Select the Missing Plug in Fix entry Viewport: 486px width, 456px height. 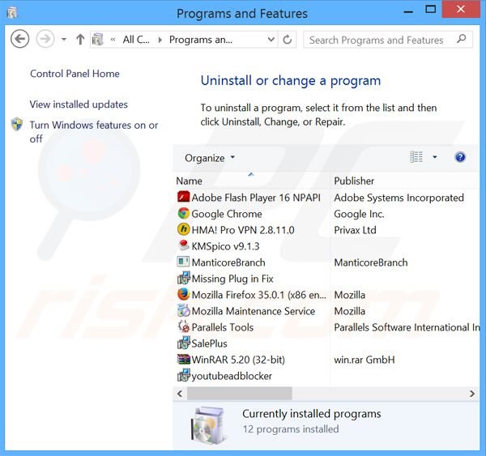(232, 279)
